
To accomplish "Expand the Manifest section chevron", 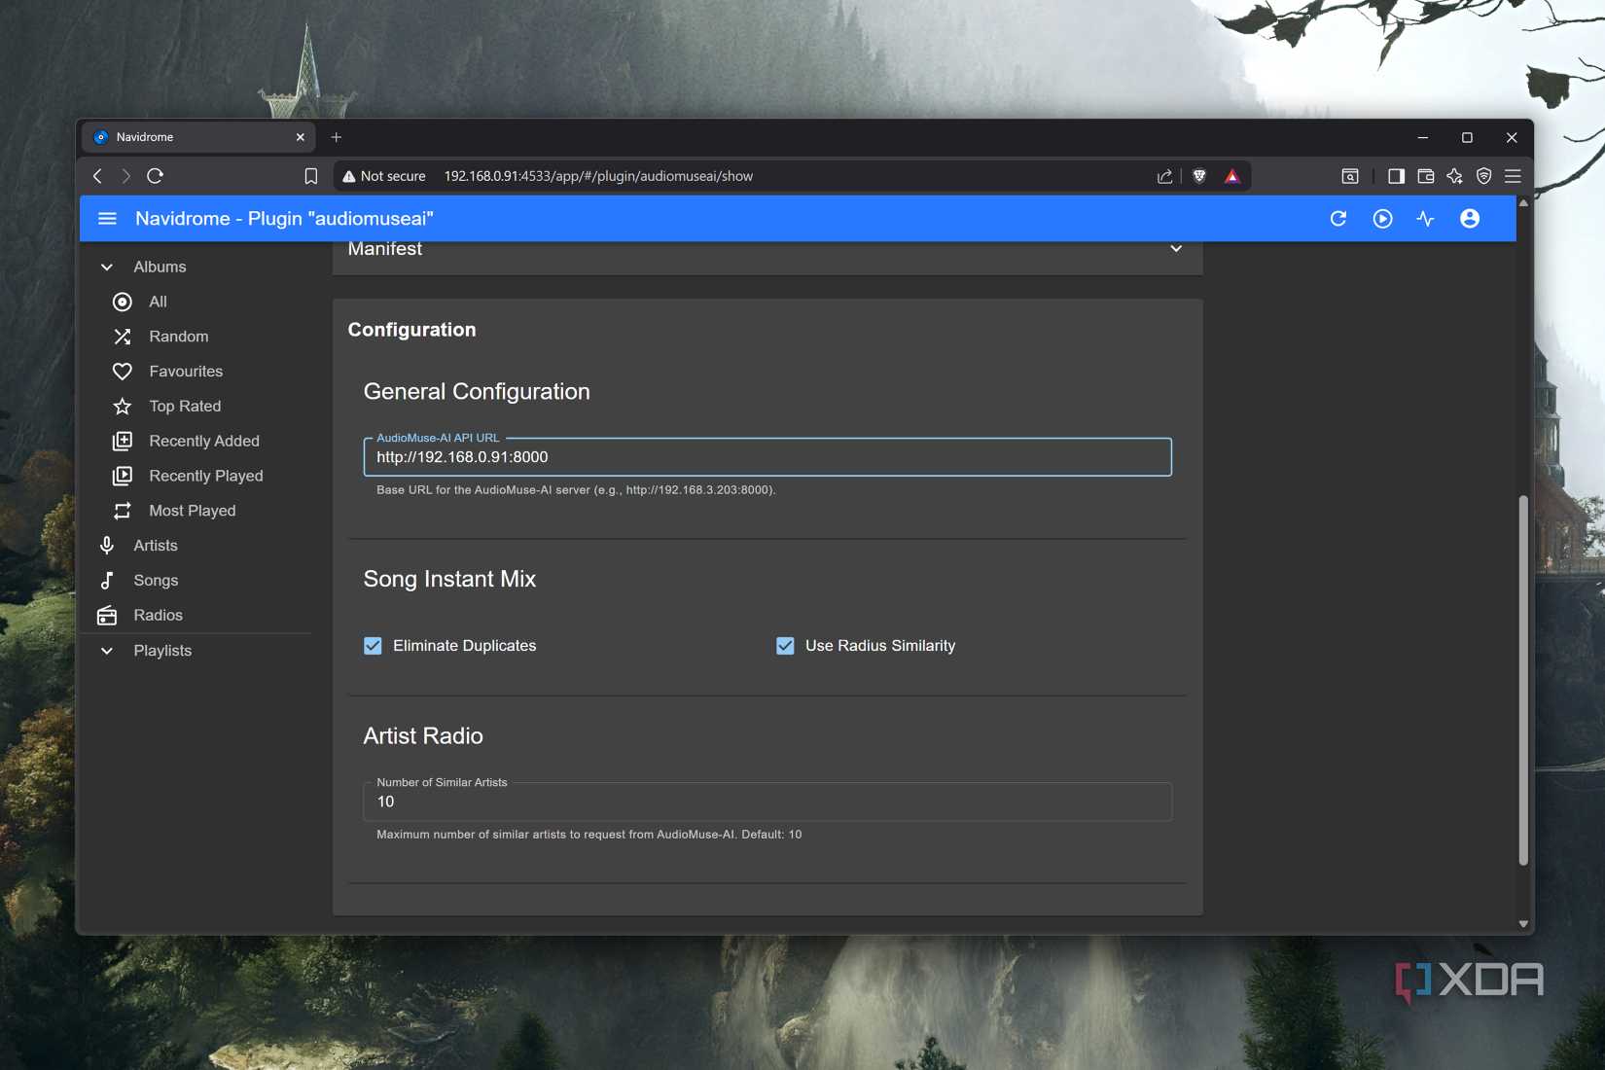I will (1176, 249).
